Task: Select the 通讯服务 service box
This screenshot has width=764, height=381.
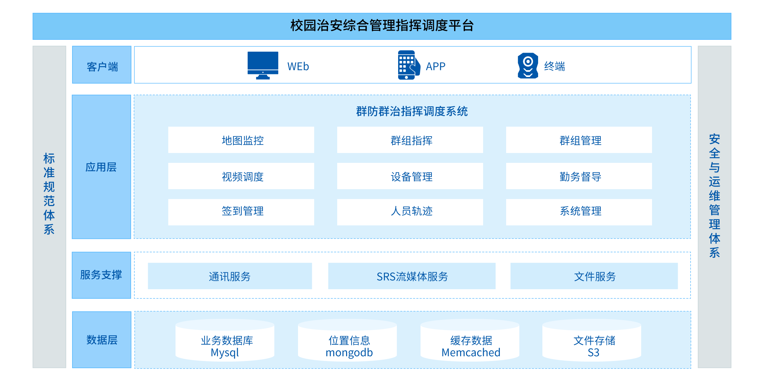Action: tap(230, 276)
